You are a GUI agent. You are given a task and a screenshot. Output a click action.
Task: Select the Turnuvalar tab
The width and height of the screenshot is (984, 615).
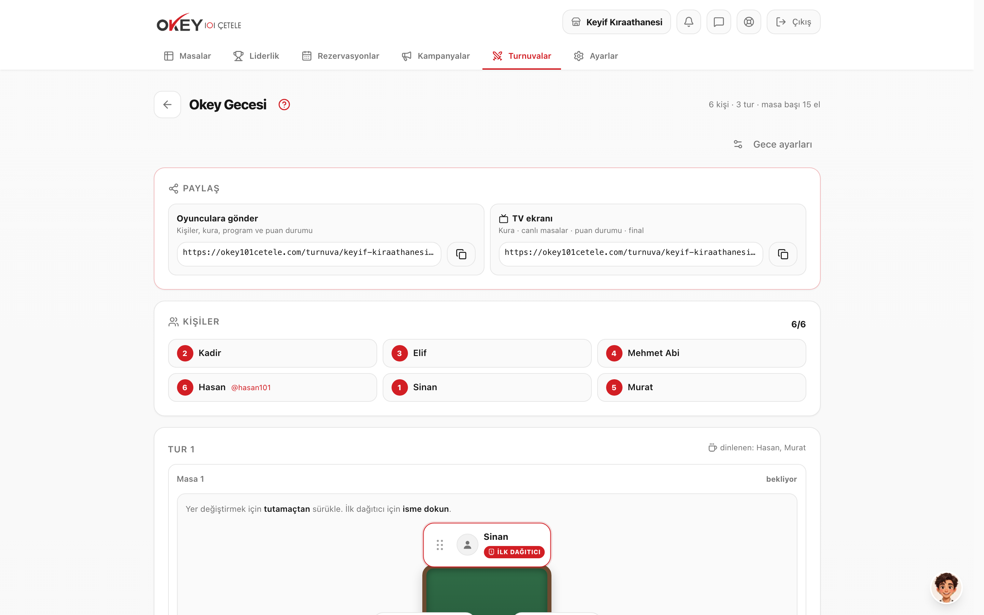tap(522, 56)
